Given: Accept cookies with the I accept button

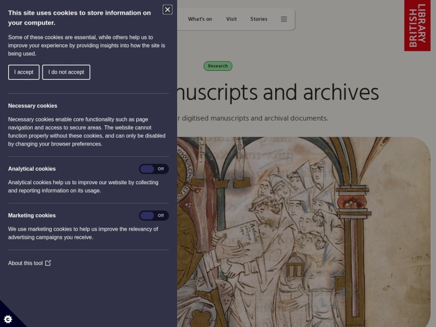Looking at the screenshot, I should pyautogui.click(x=23, y=72).
